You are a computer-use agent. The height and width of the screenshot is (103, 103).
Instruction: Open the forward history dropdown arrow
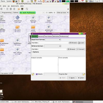pyautogui.click(x=4, y=9)
